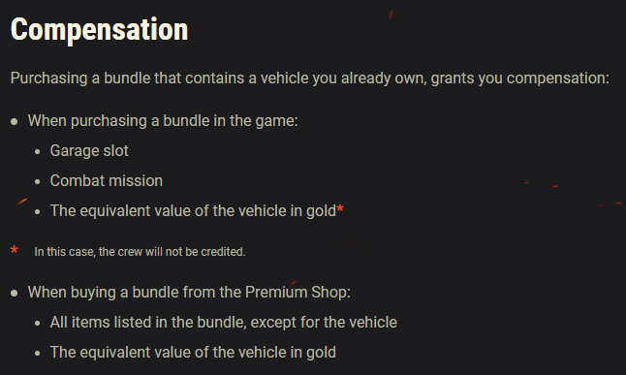This screenshot has width=626, height=375.
Task: Click the bullet beside the last gold value line
Action: coord(38,353)
